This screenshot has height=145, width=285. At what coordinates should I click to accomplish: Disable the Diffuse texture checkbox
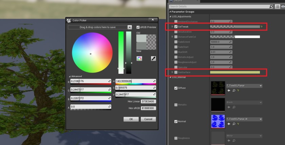point(175,88)
